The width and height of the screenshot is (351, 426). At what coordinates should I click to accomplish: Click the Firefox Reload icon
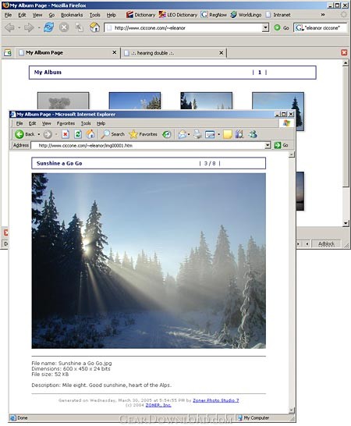[x=48, y=27]
